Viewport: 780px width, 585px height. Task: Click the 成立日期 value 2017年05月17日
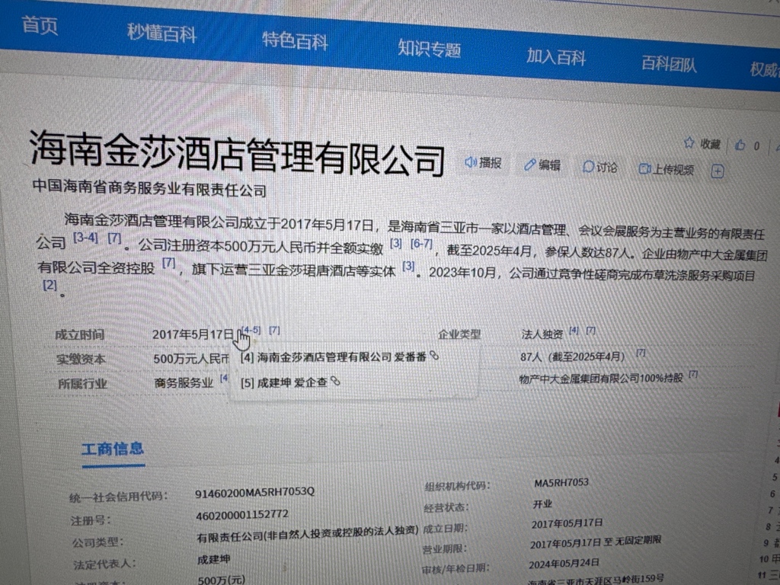coord(567,524)
